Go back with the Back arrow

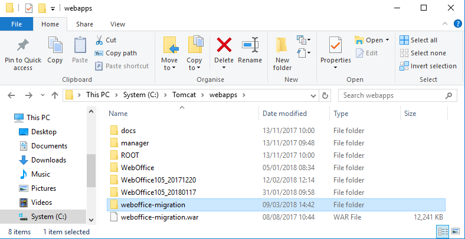coord(11,95)
